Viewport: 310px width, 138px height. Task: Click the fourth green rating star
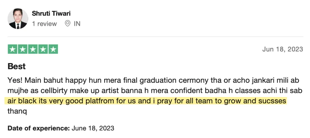(x=43, y=49)
